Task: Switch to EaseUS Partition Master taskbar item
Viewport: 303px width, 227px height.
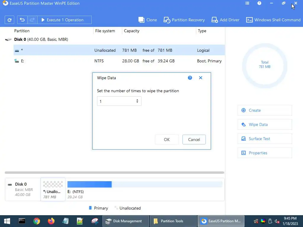Action: coord(221,221)
